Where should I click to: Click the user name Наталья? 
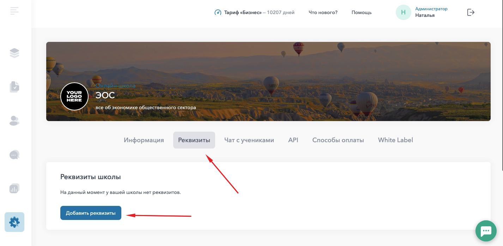point(425,15)
